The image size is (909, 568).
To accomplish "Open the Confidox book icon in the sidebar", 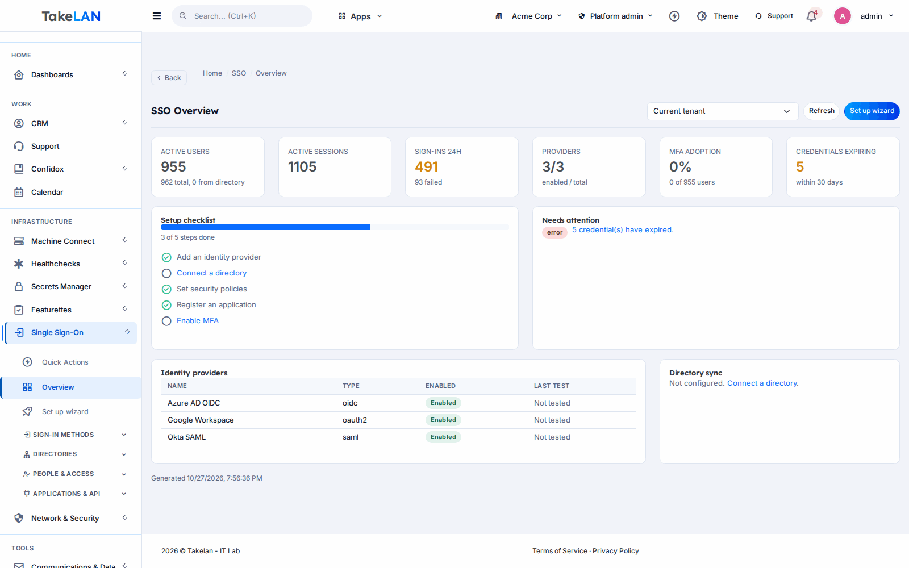I will [19, 169].
